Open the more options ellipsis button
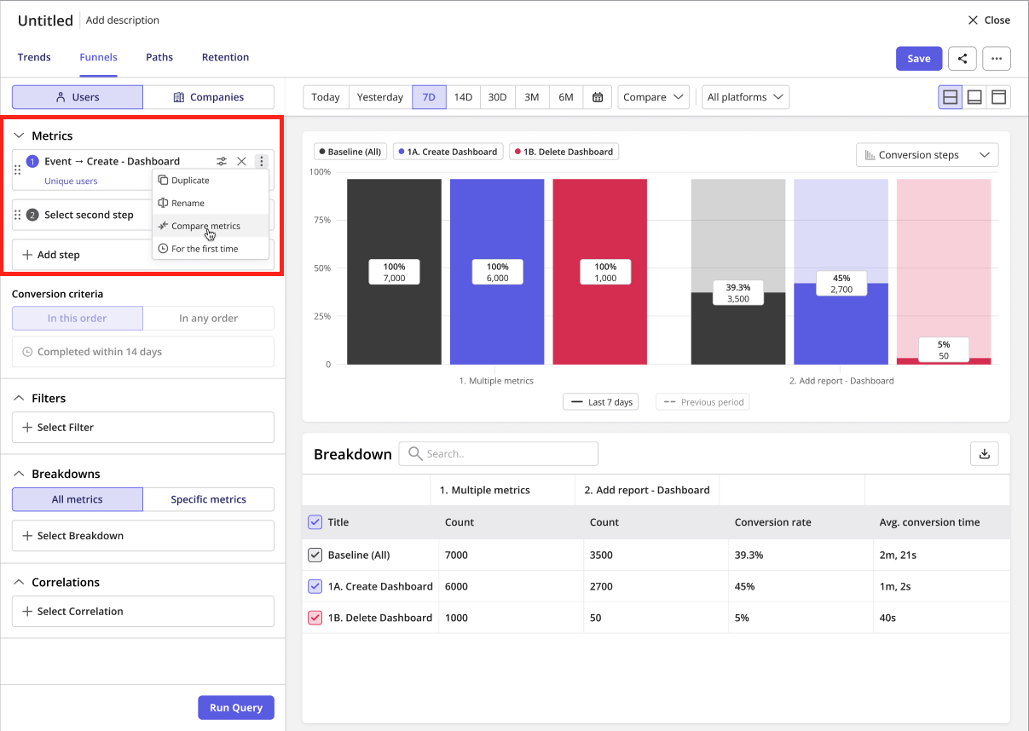 pos(997,58)
